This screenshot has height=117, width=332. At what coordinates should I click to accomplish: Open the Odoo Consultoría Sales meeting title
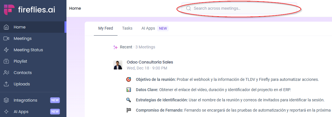point(150,62)
